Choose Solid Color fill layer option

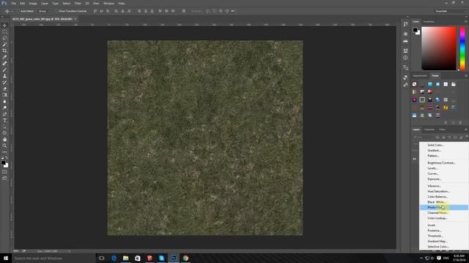(x=443, y=145)
